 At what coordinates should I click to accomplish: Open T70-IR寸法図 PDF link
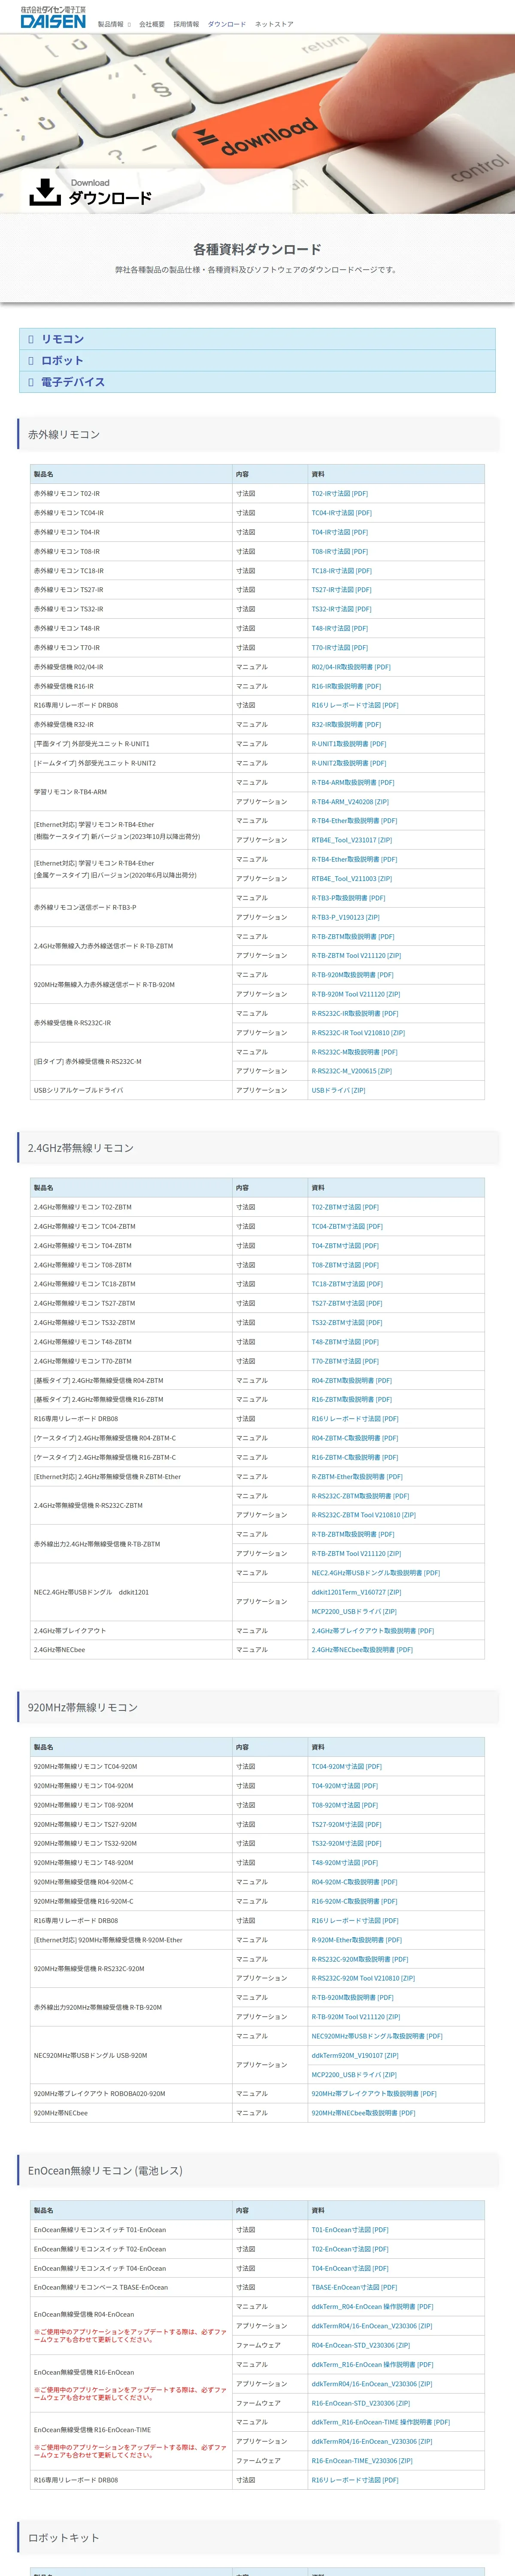coord(339,648)
